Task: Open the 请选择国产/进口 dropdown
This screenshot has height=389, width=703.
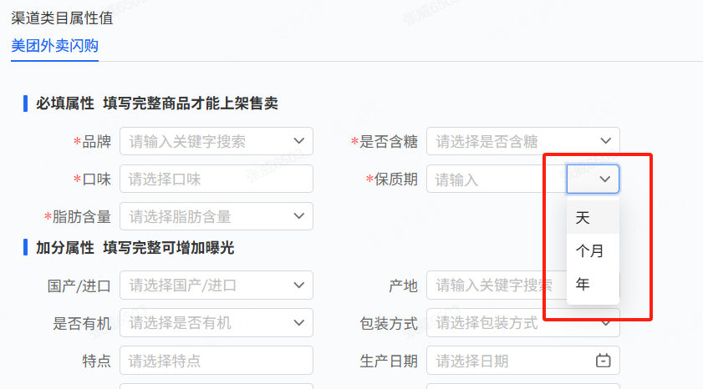Action: pos(217,285)
